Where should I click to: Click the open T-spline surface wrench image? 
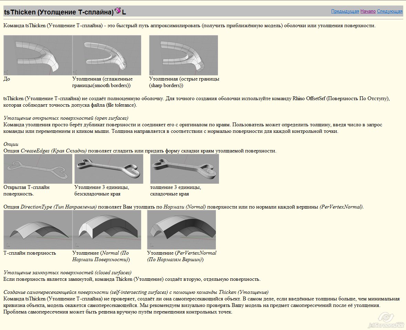click(38, 169)
